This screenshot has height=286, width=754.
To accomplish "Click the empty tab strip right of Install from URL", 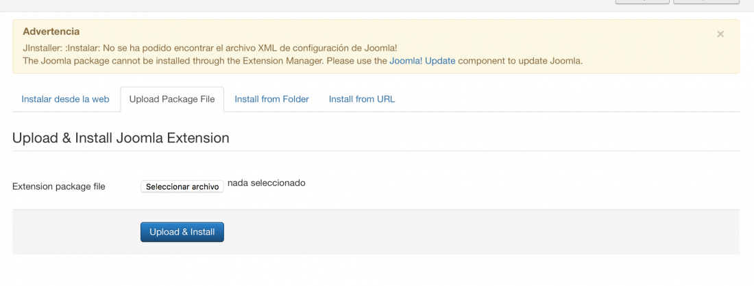I will click(572, 99).
